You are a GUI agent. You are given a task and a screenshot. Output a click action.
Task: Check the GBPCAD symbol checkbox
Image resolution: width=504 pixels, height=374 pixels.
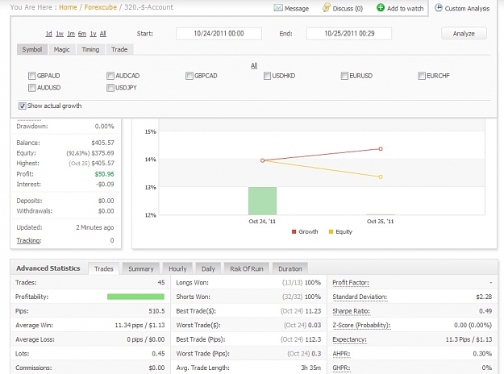tap(190, 76)
